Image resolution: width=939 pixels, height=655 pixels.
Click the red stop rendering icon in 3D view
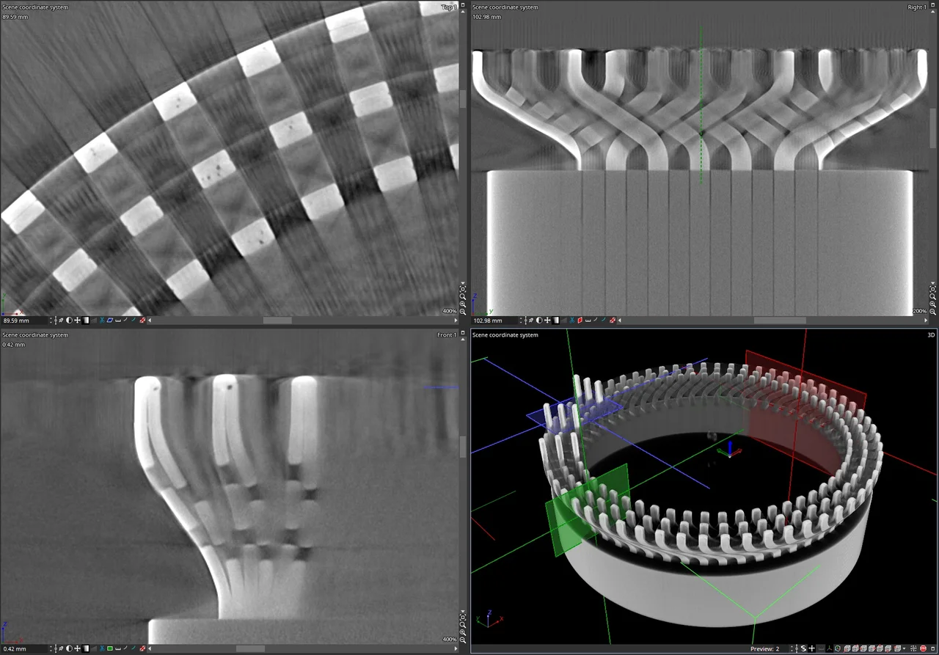tap(923, 648)
